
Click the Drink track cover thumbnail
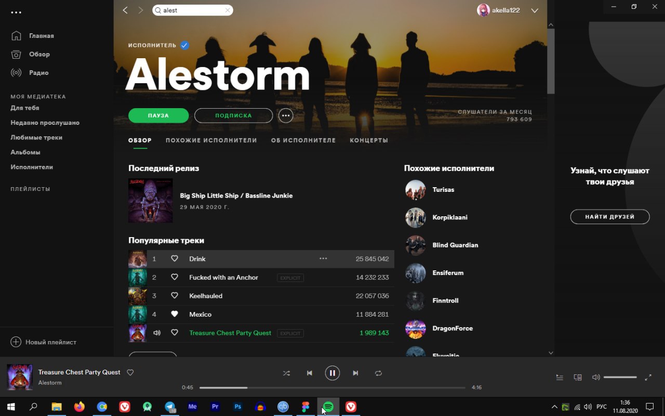click(138, 259)
